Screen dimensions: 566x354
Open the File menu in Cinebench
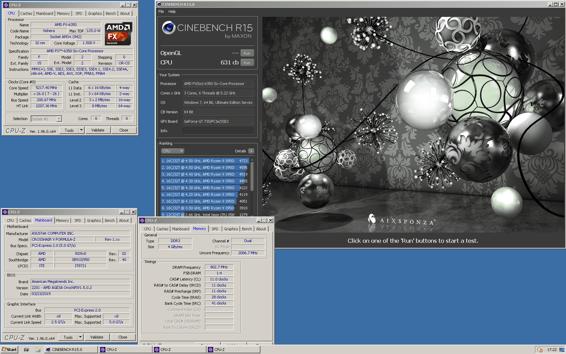(161, 11)
